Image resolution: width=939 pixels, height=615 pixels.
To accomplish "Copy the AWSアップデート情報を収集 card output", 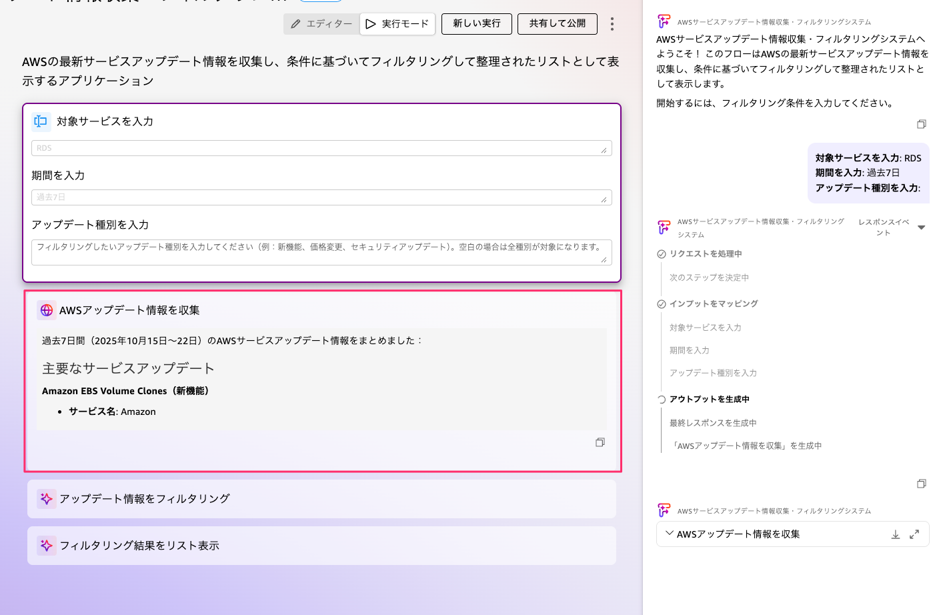I will [600, 442].
